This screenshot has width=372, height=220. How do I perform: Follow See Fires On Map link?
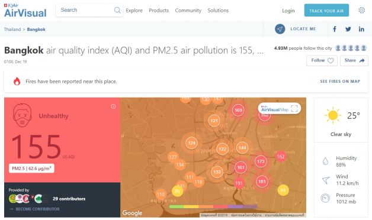click(x=340, y=81)
